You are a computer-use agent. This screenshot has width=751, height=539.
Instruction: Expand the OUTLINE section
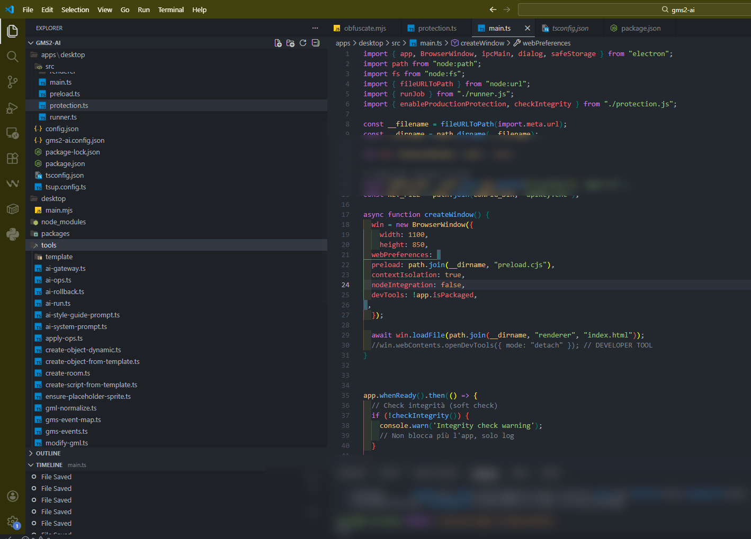pyautogui.click(x=176, y=453)
